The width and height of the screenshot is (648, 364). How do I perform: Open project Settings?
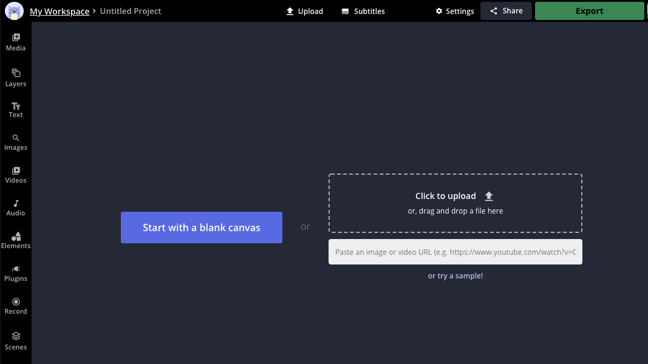pos(454,11)
